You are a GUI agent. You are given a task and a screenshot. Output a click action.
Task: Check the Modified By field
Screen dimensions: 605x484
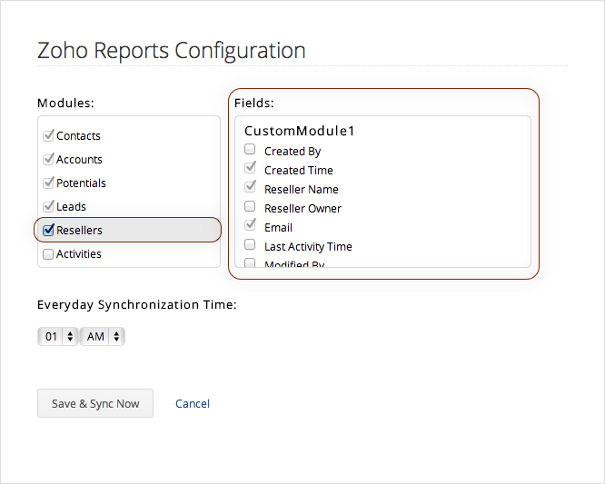[x=250, y=263]
